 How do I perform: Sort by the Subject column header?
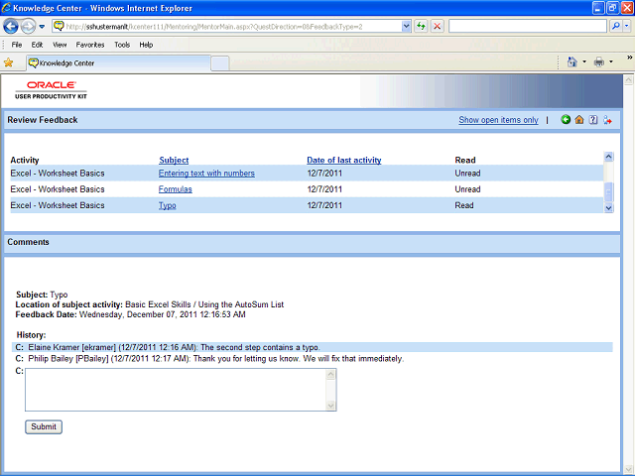(174, 160)
